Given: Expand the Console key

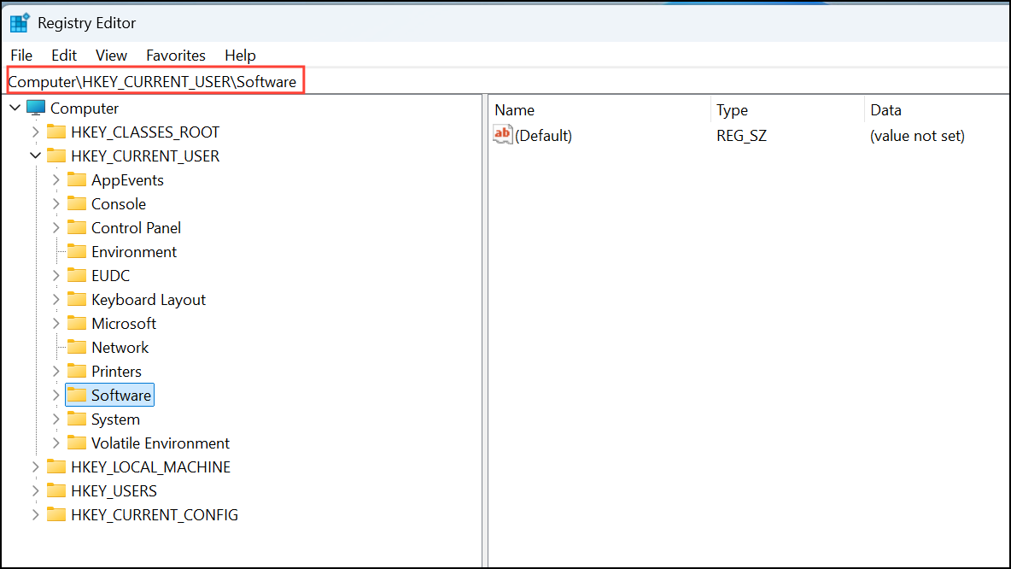Looking at the screenshot, I should (x=56, y=204).
